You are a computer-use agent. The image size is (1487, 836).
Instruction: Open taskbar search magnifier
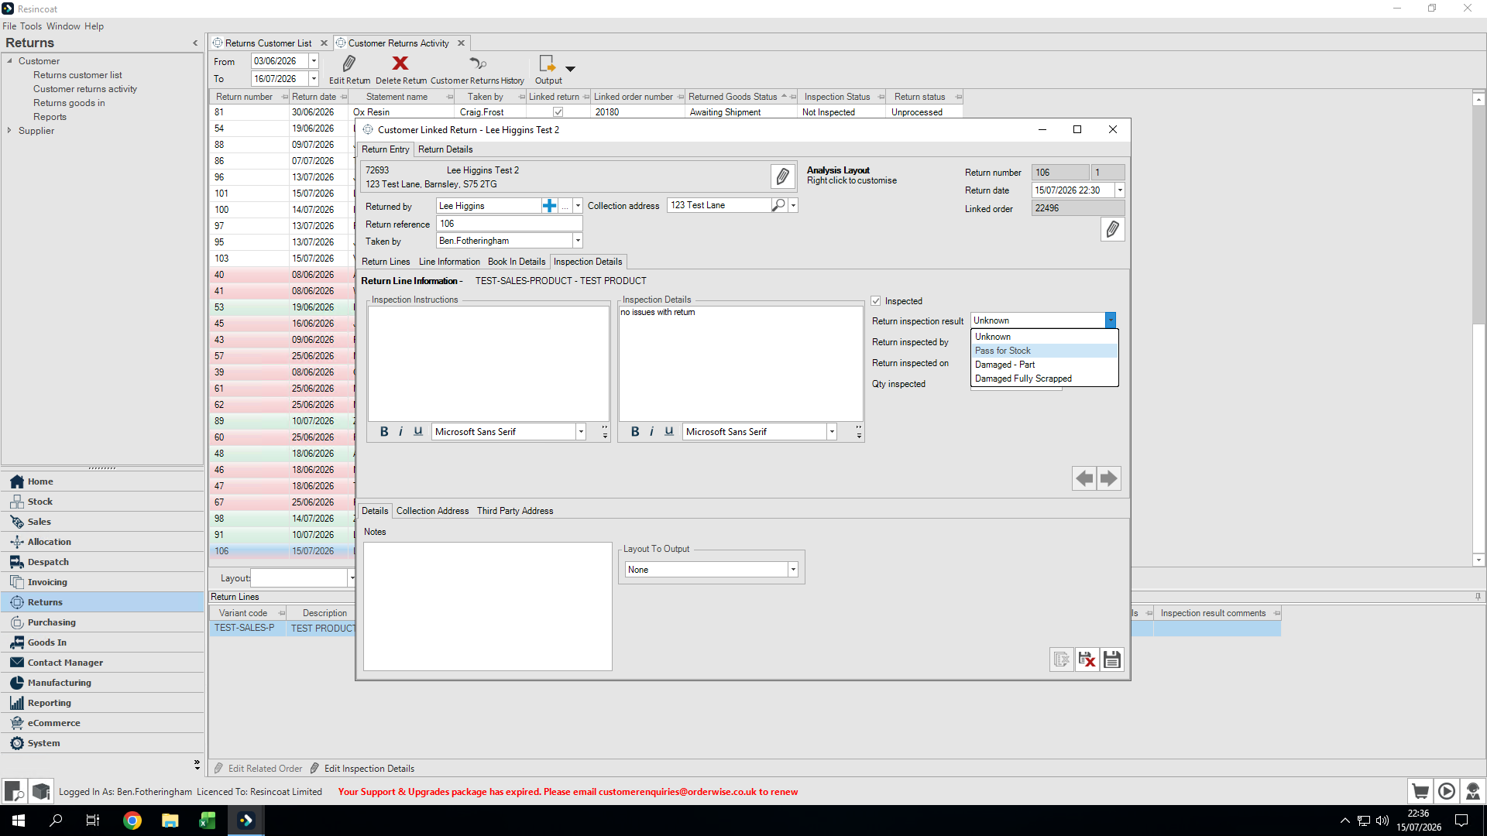(x=56, y=821)
